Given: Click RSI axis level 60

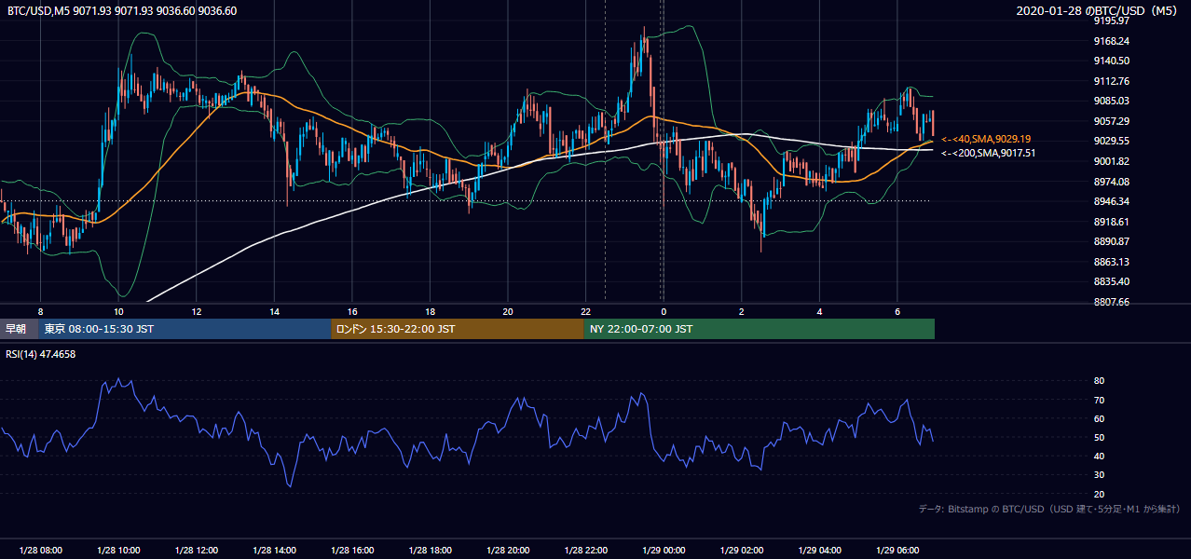Looking at the screenshot, I should [x=1099, y=418].
